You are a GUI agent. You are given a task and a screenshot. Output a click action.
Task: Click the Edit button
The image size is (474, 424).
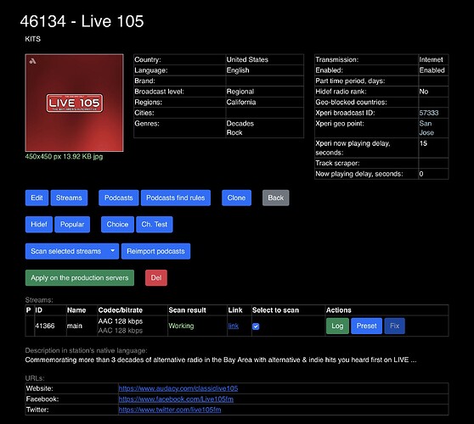(37, 198)
